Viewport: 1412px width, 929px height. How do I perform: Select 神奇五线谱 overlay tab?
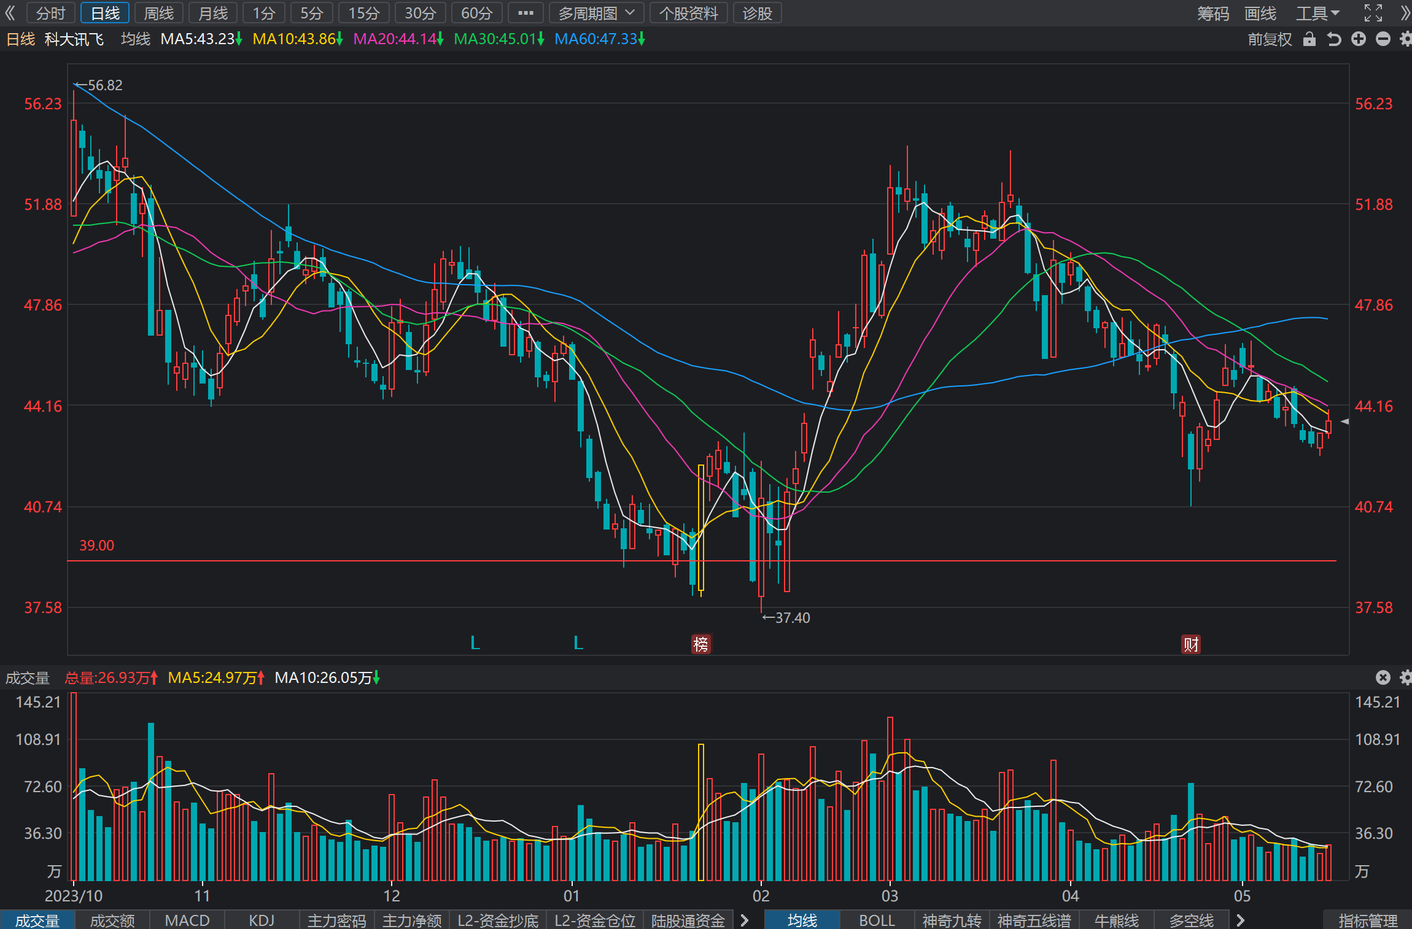pyautogui.click(x=1034, y=920)
